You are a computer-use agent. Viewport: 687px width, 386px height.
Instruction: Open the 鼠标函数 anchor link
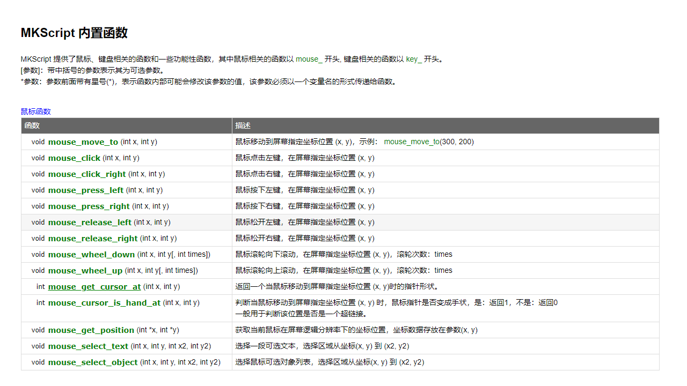pyautogui.click(x=35, y=112)
